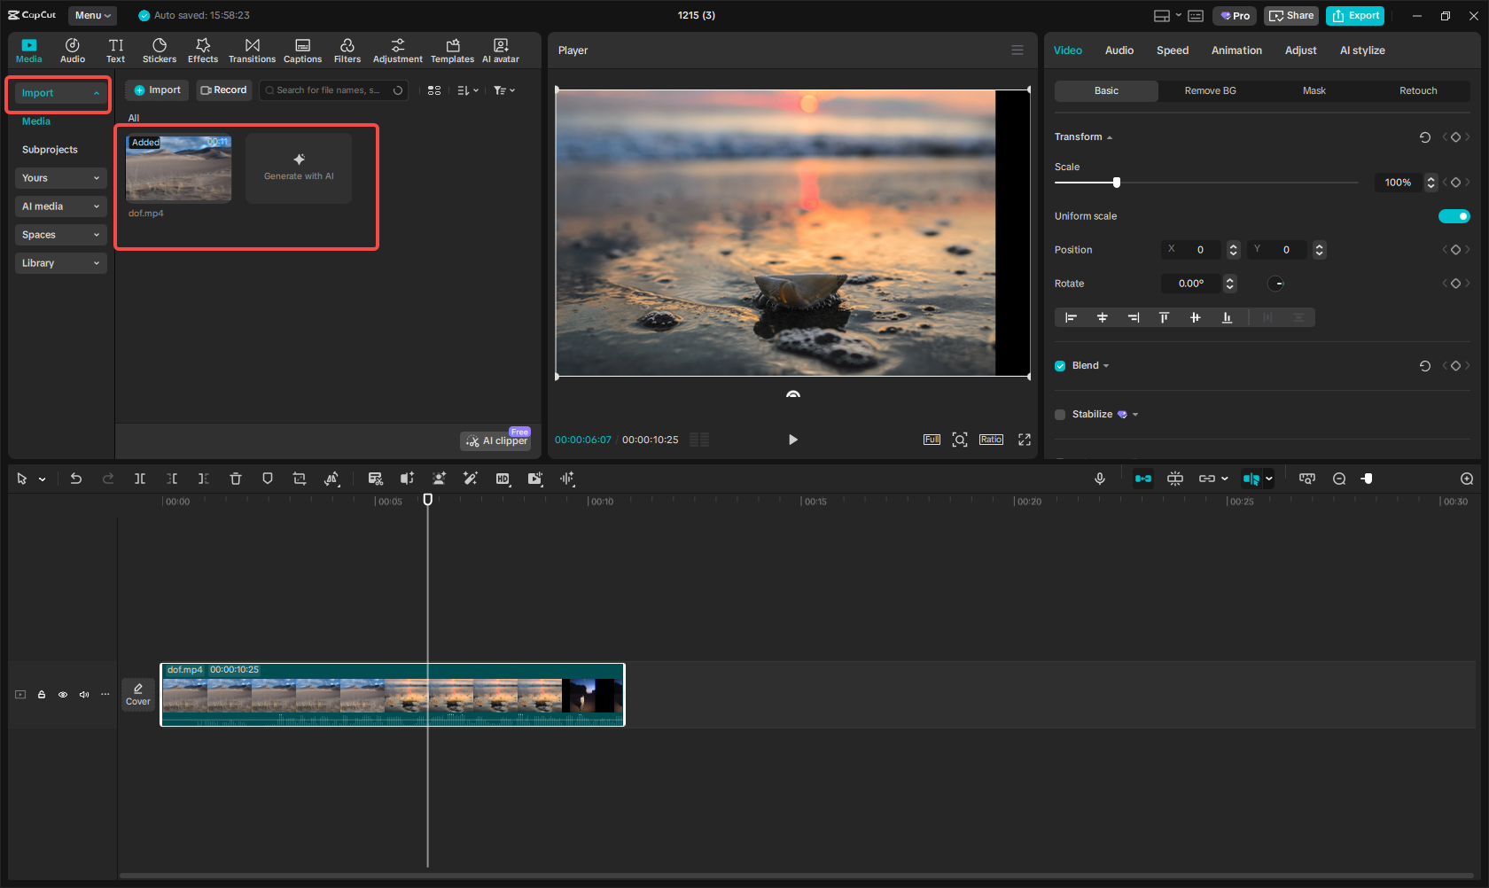The width and height of the screenshot is (1489, 888).
Task: Toggle main track magnet snapping
Action: click(x=1143, y=479)
